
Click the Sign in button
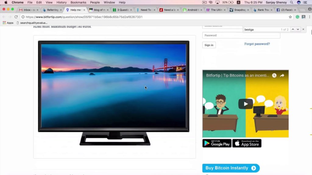tap(209, 45)
